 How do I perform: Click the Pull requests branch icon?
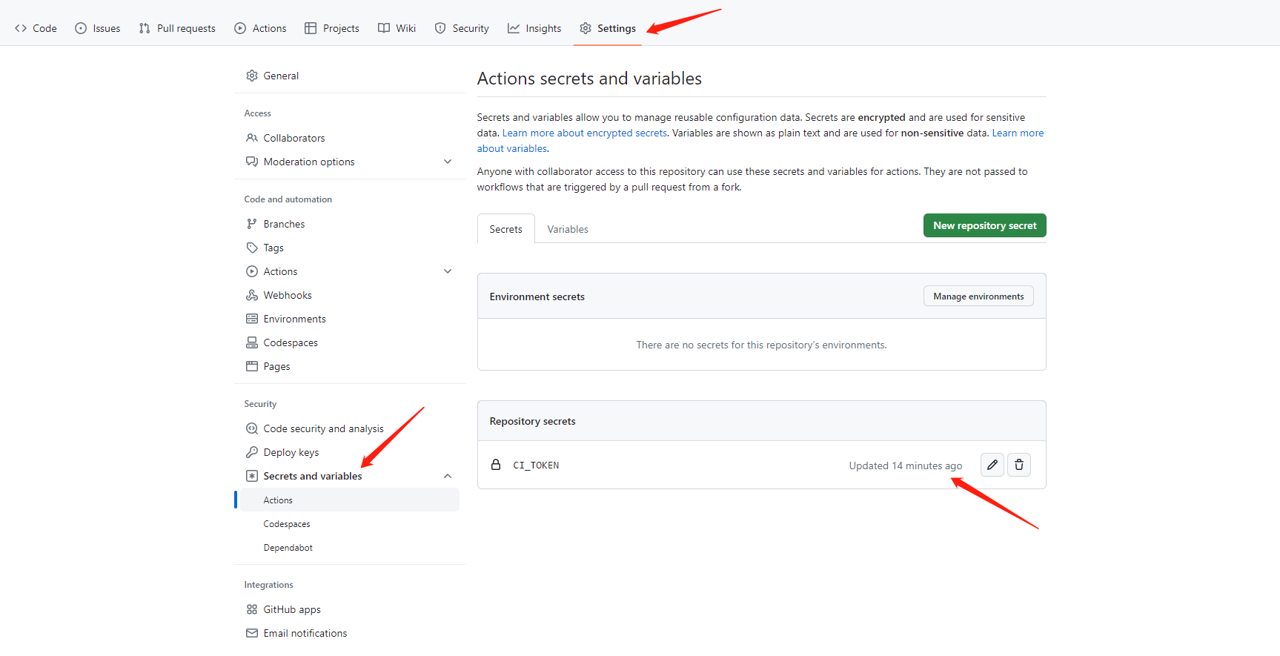pos(145,28)
